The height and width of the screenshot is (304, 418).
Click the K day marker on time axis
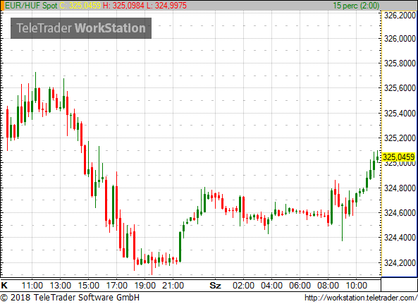4,286
